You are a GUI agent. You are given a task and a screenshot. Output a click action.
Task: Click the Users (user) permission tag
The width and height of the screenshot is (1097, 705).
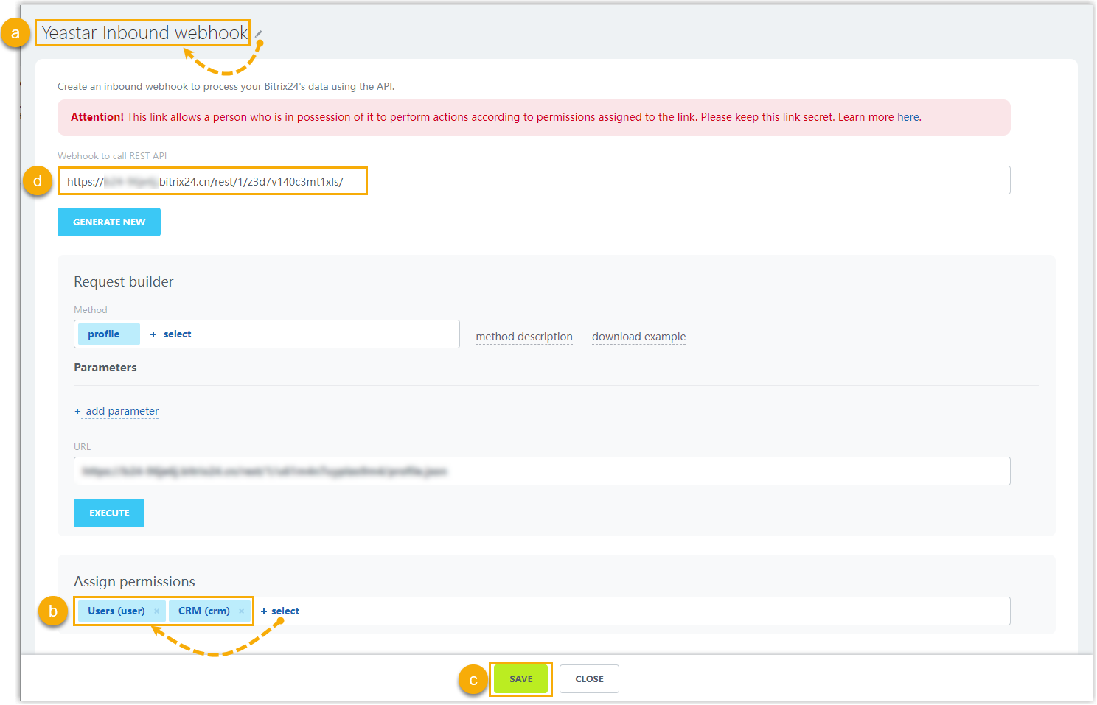[116, 611]
